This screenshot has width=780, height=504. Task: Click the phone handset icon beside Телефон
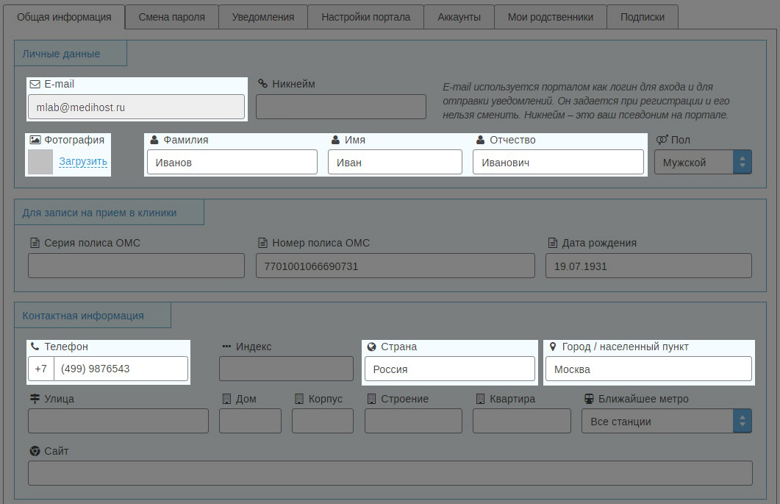point(35,347)
